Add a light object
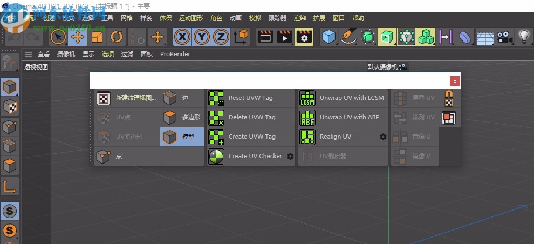This screenshot has width=534, height=244. click(x=524, y=37)
